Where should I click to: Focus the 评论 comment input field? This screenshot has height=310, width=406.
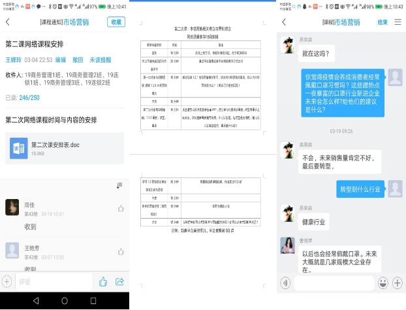52,281
